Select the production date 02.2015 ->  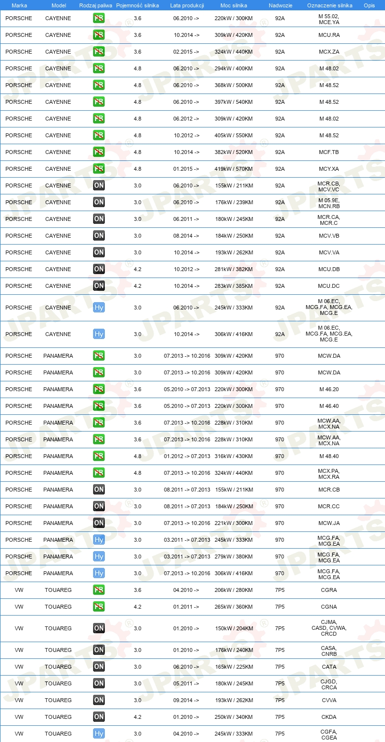tap(187, 52)
